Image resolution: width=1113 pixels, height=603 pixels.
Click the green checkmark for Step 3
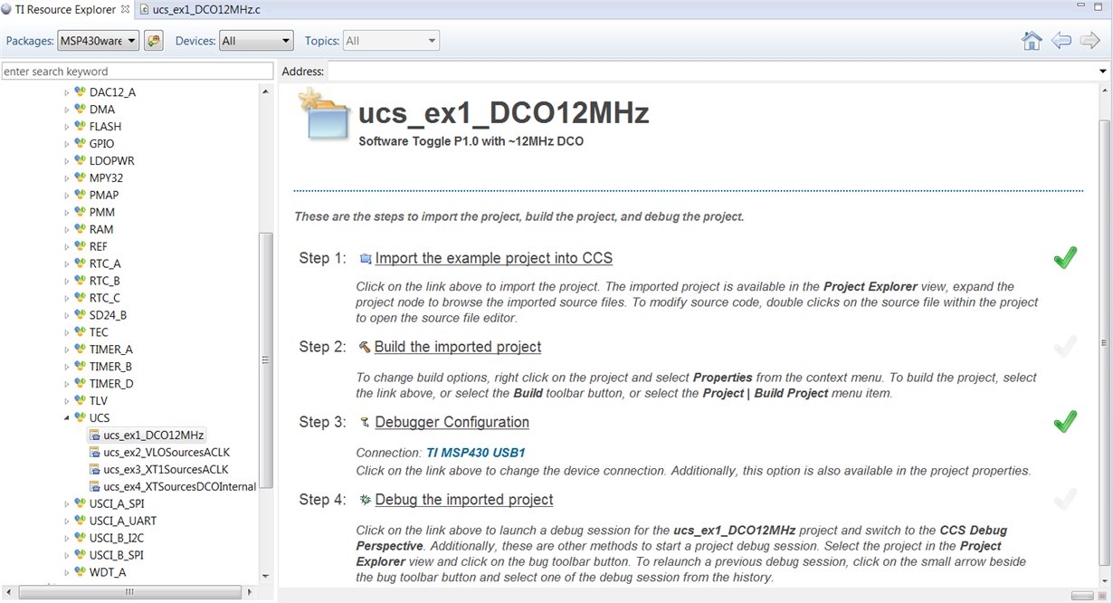pyautogui.click(x=1065, y=421)
